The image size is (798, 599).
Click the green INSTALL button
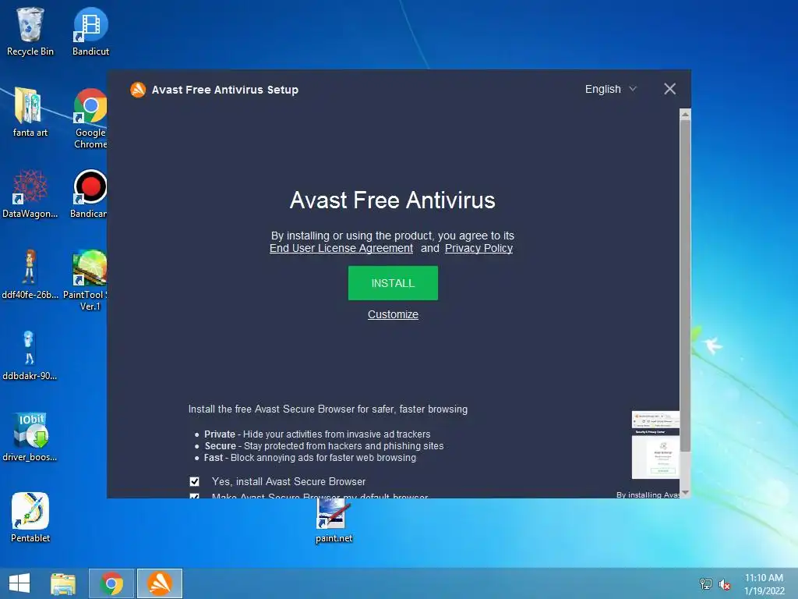point(393,283)
